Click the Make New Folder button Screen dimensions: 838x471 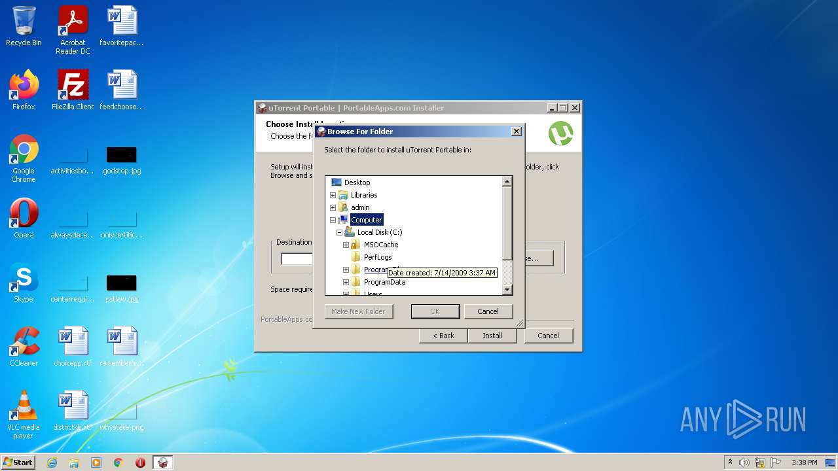coord(358,311)
